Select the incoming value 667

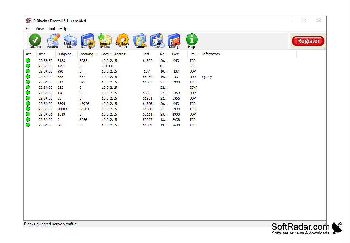83,77
